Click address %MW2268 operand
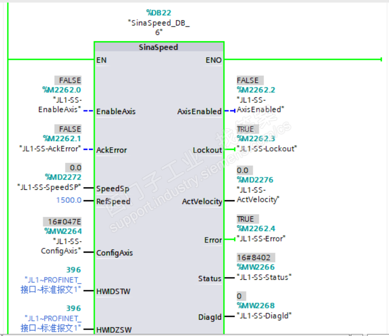389x336 pixels. 256,306
